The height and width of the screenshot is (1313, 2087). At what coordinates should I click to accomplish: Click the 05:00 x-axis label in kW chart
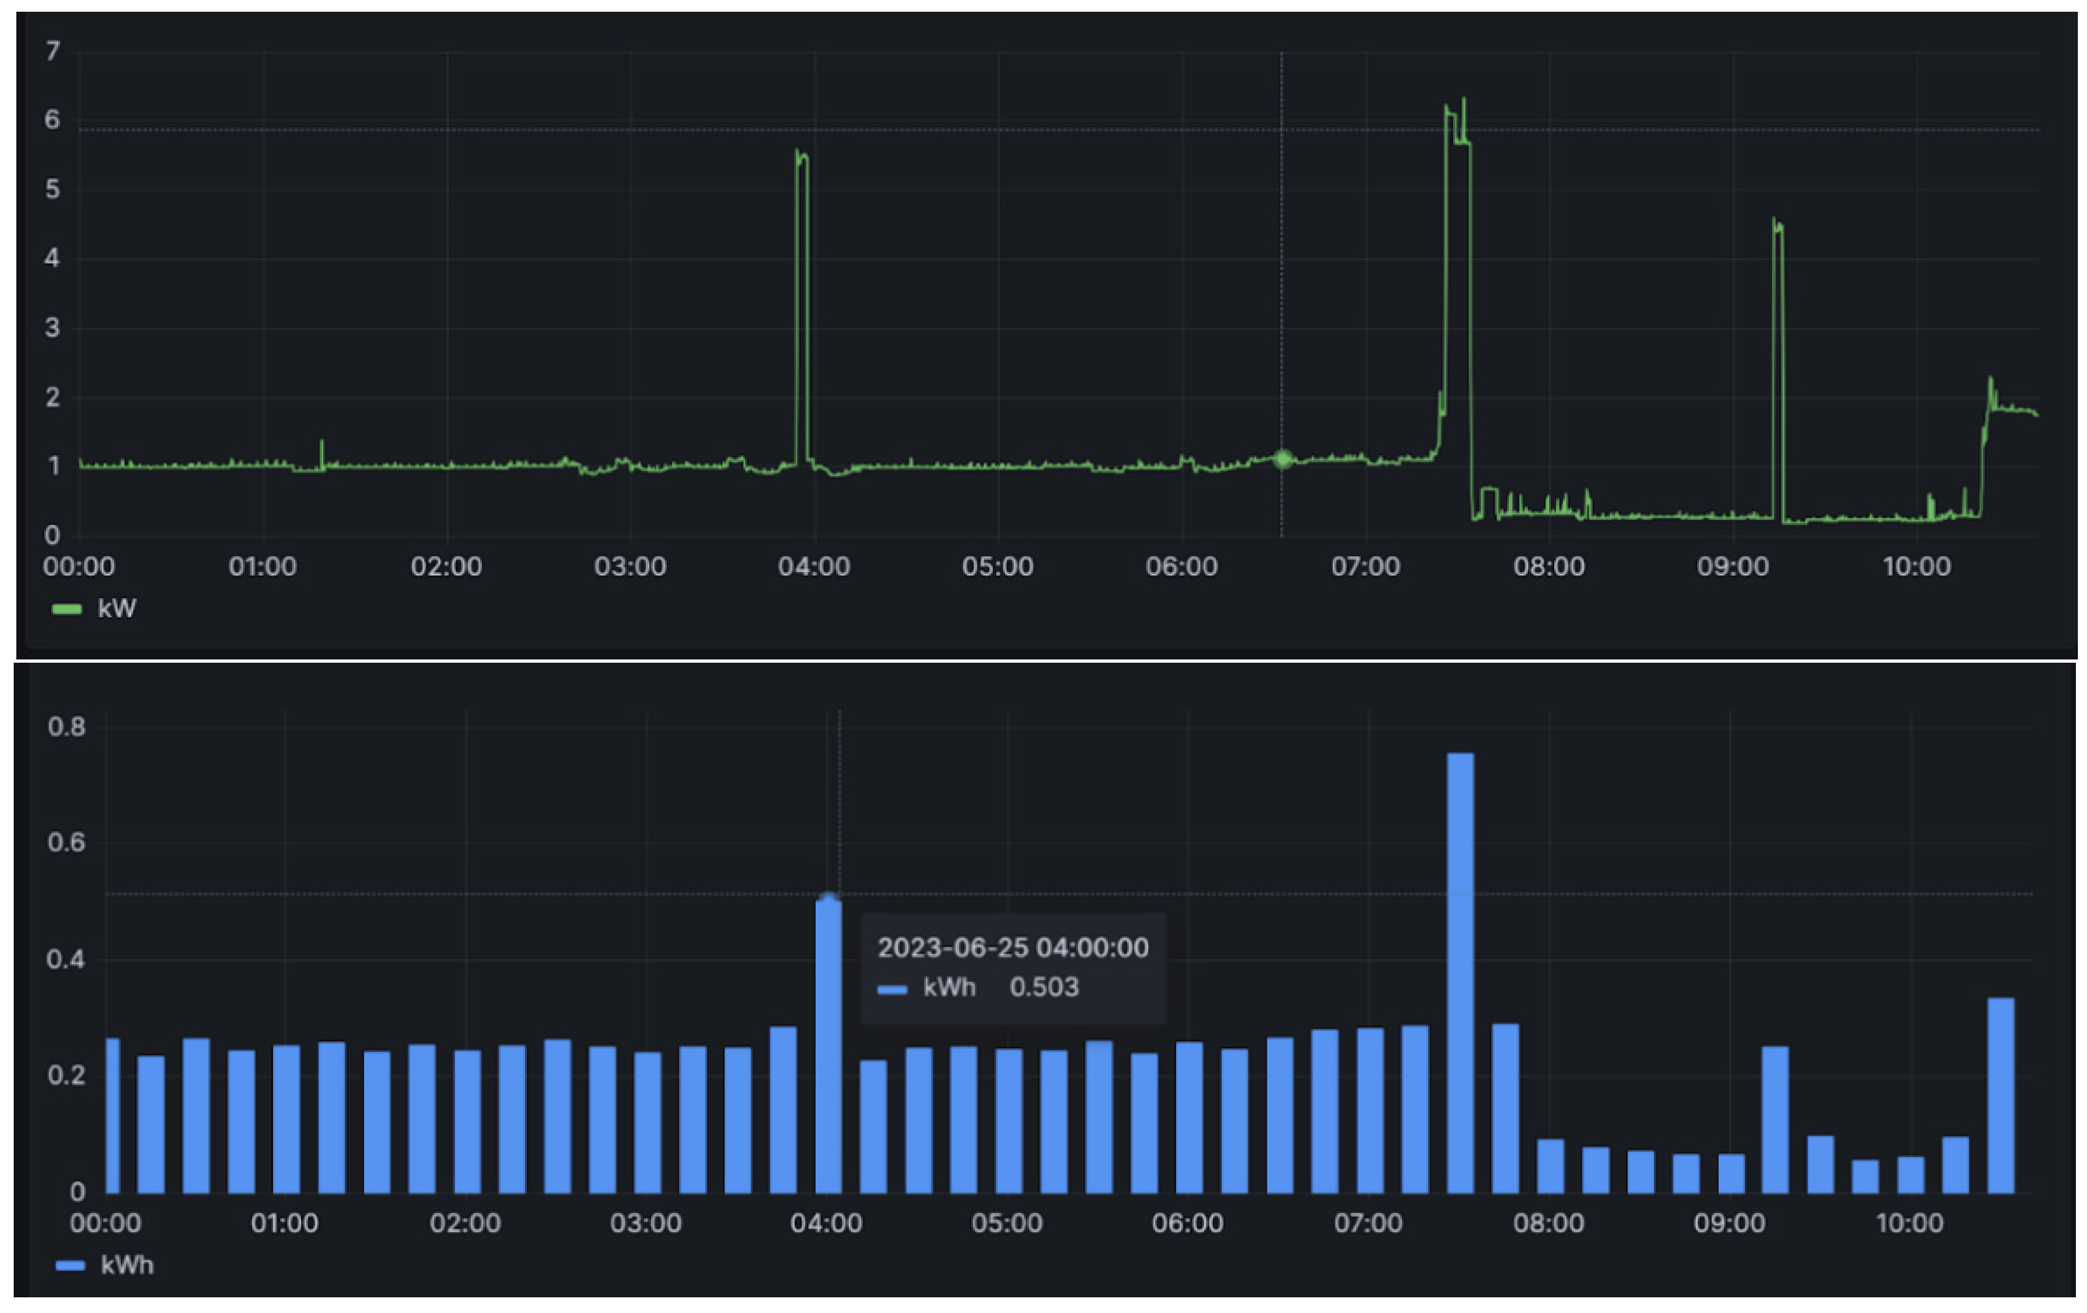tap(998, 567)
